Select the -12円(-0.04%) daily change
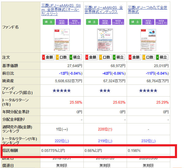The image size is (195, 168). [71, 73]
